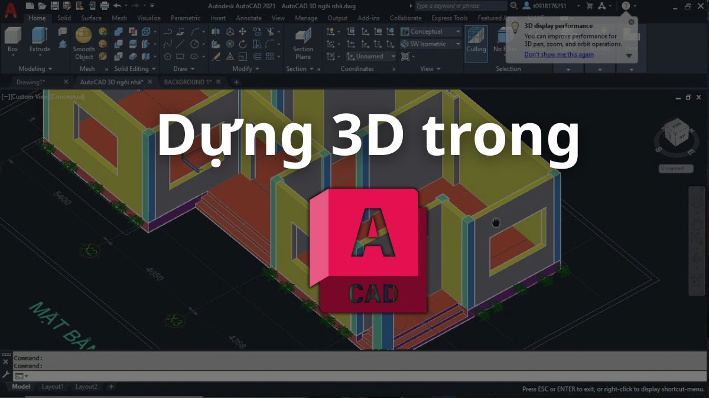709x398 pixels.
Task: Click the Circle tool in the Draw panel
Action: click(x=195, y=44)
